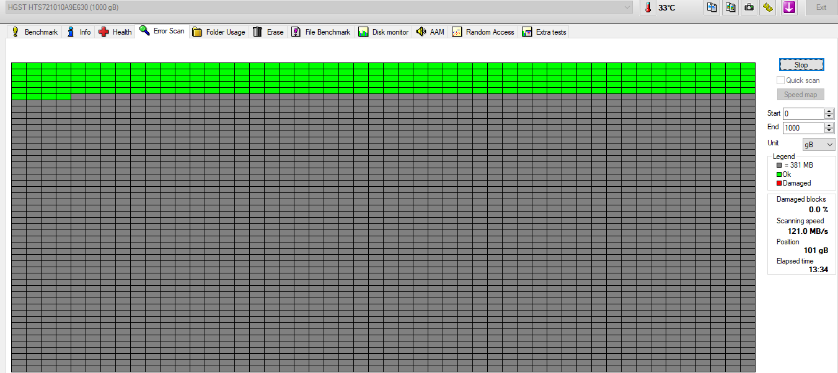The height and width of the screenshot is (373, 838).
Task: Click the Info tab icon
Action: [x=71, y=32]
